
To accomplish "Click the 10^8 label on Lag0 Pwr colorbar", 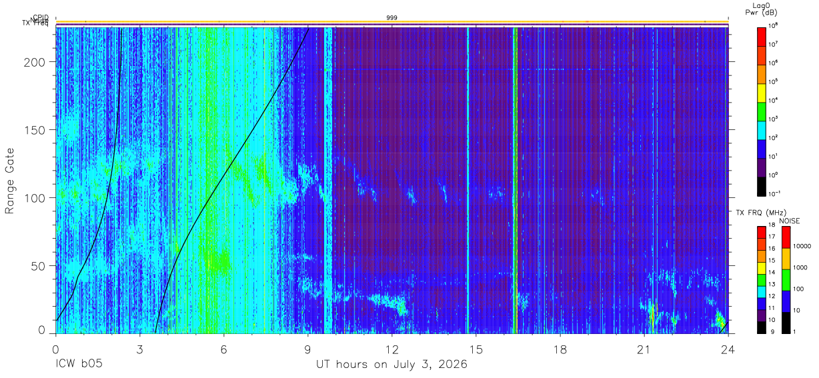I will pos(774,25).
